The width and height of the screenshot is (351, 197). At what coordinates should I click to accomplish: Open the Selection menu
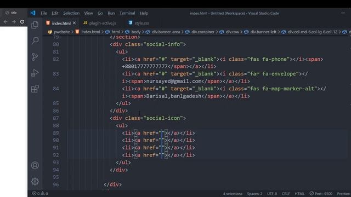point(71,13)
